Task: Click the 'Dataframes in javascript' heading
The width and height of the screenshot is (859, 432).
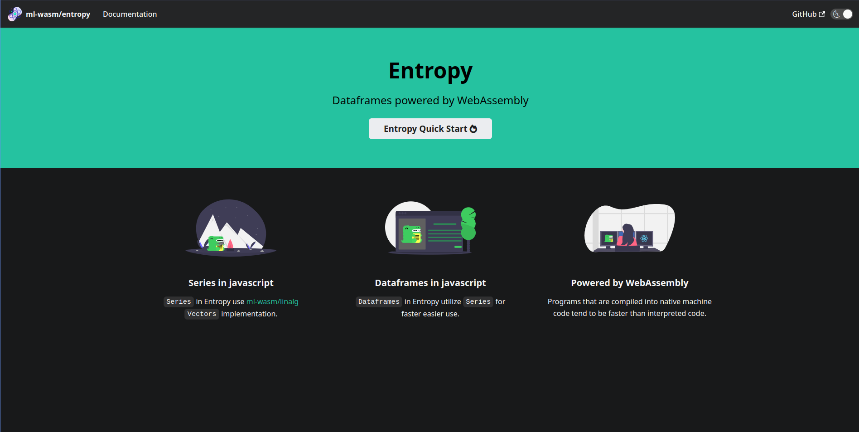Action: (430, 283)
